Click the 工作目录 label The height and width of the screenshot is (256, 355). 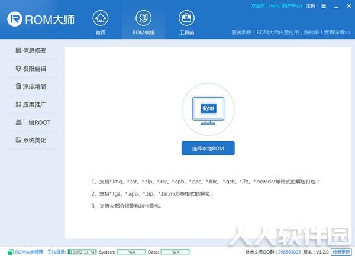[57, 252]
